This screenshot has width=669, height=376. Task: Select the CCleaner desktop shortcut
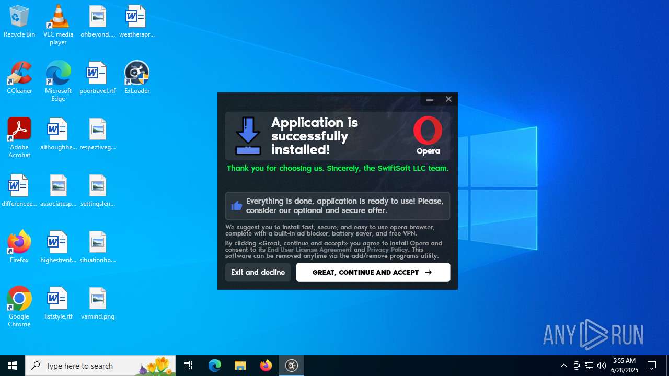(19, 78)
